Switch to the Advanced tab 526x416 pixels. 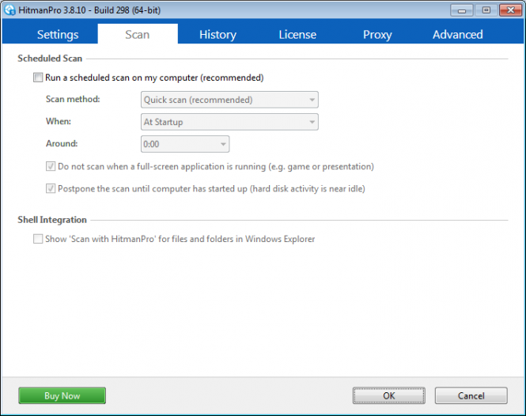(457, 35)
